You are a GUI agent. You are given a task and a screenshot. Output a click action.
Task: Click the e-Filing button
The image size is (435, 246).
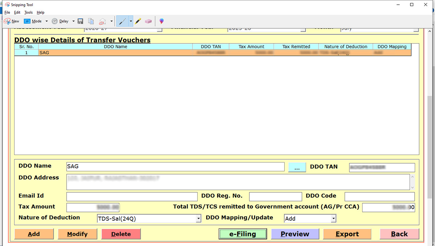click(243, 234)
